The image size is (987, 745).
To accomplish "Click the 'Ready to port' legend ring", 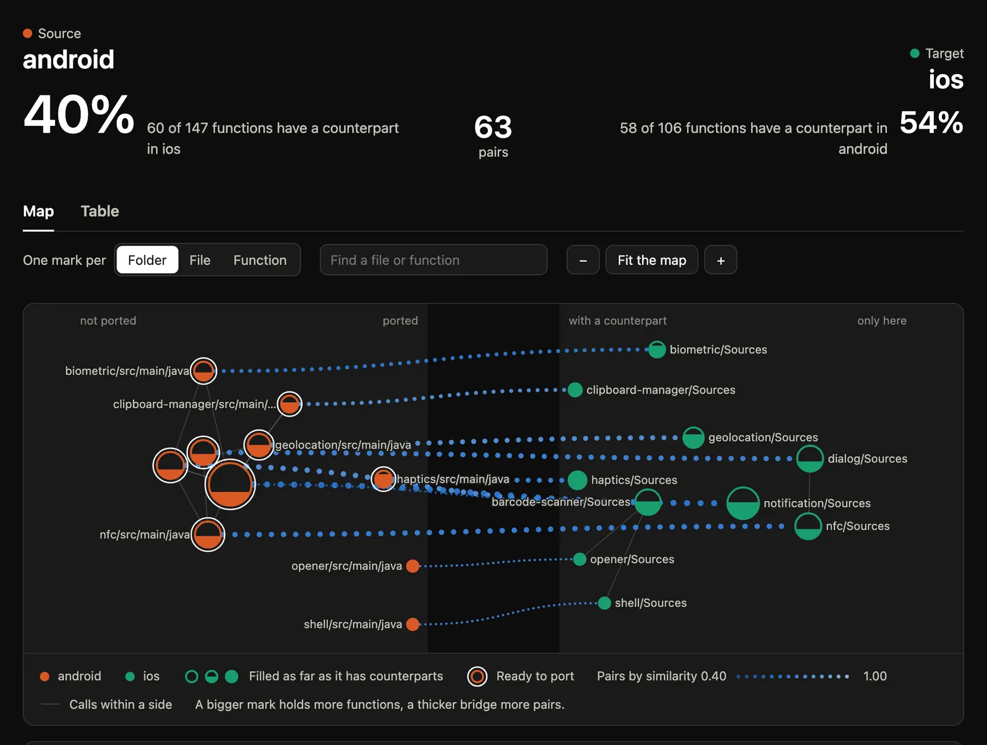I will point(477,677).
